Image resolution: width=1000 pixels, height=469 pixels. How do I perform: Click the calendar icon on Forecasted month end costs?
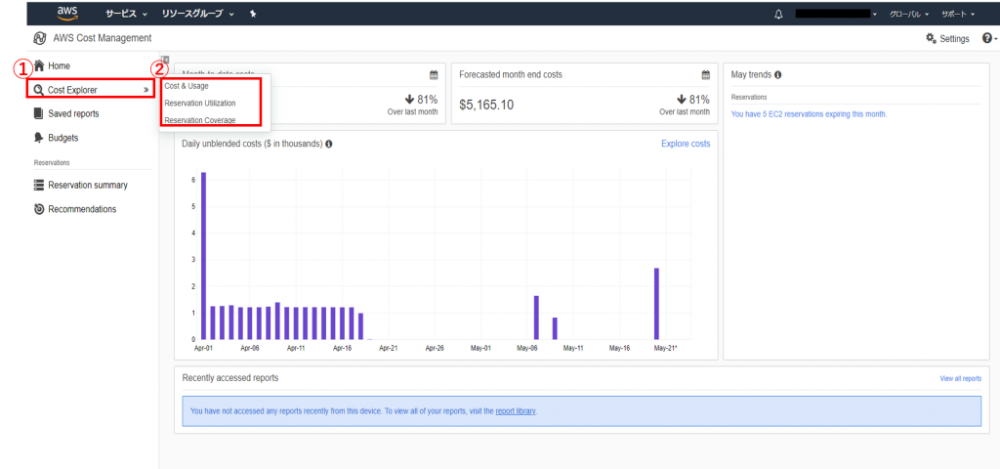point(705,74)
